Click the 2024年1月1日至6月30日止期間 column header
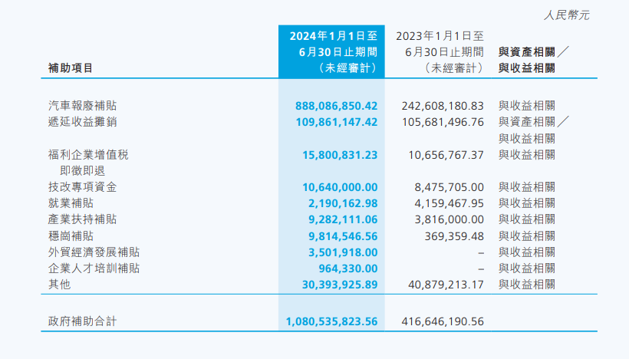 point(334,51)
